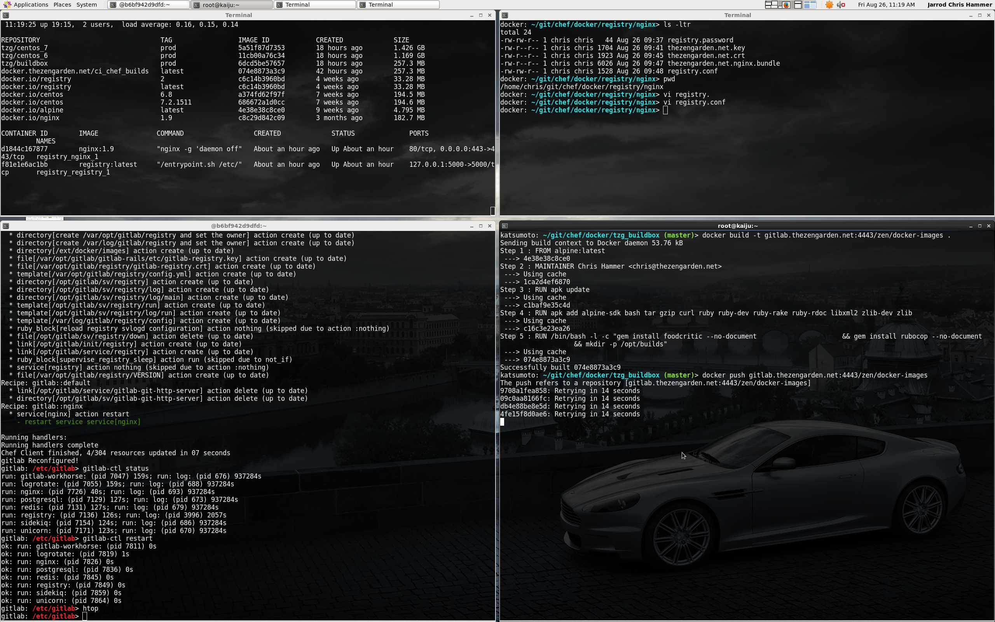Viewport: 995px width, 622px height.
Task: Open window menu icon of root@kaiju window
Action: click(505, 226)
